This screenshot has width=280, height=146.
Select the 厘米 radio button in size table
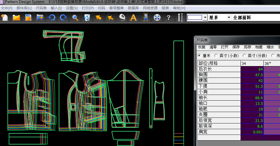199,56
